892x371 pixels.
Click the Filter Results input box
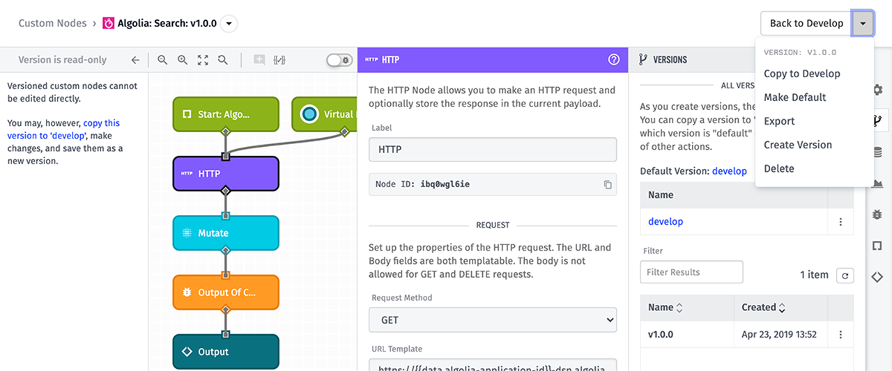click(691, 272)
